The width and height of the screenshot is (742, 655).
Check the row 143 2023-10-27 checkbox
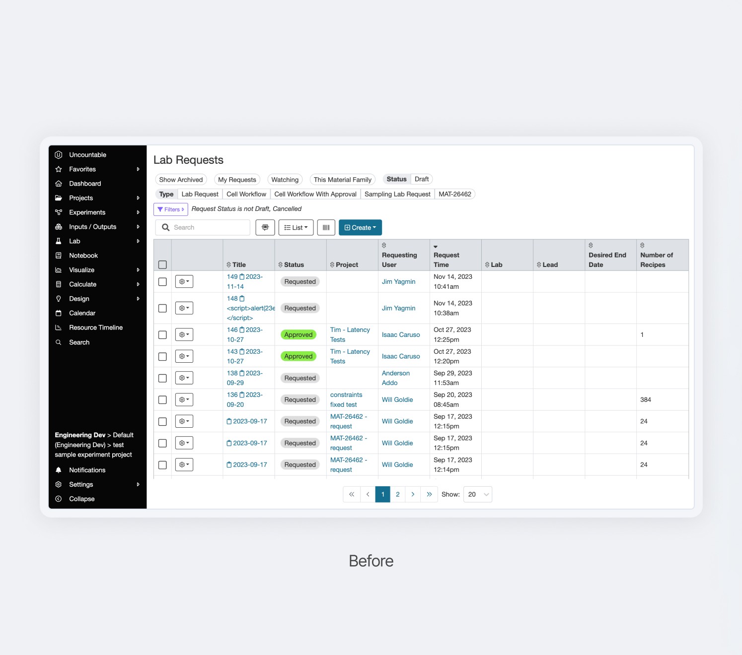tap(162, 356)
